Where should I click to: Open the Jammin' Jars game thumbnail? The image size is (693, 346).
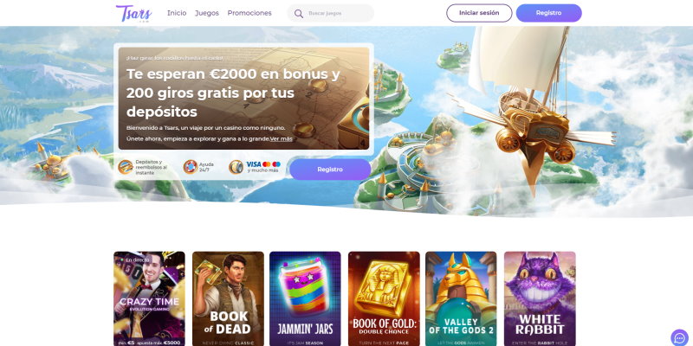coord(305,298)
